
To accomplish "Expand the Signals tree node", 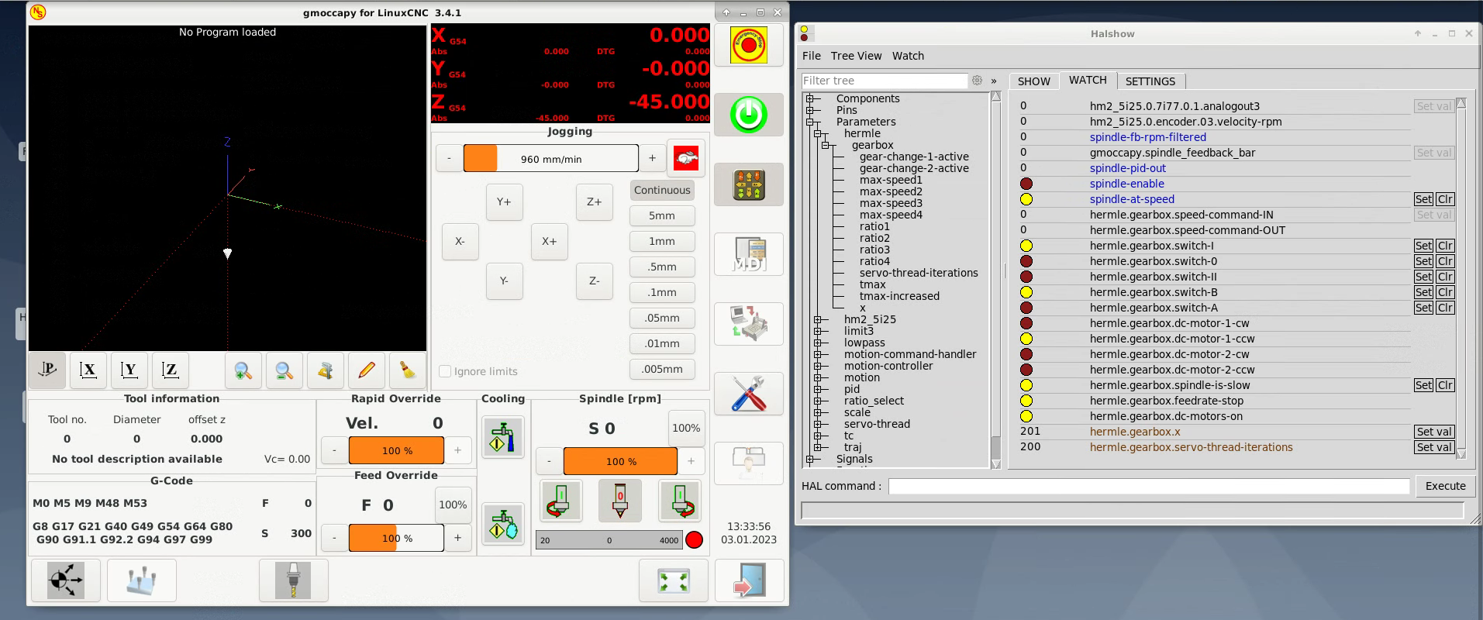I will 809,459.
